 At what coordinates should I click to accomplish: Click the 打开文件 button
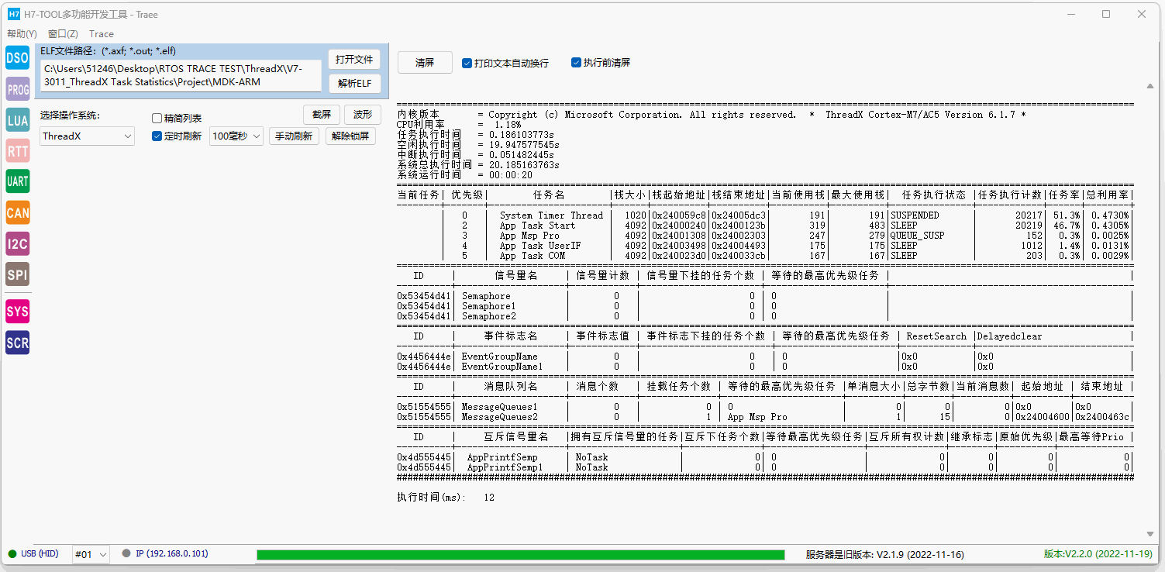354,60
